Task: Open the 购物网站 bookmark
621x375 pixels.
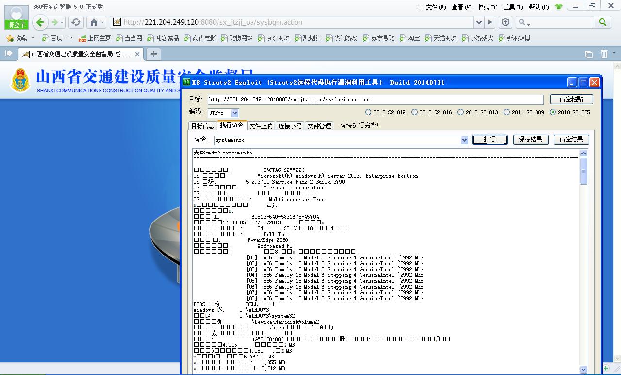Action: click(237, 38)
